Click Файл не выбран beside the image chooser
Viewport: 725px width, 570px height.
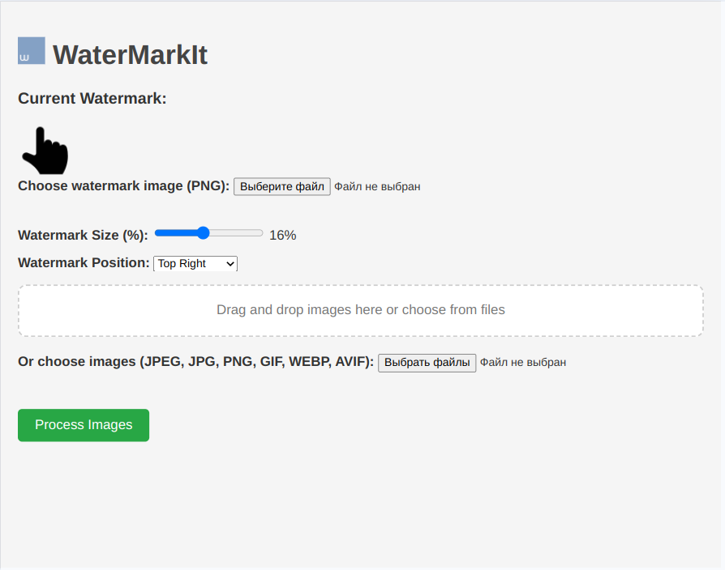coord(523,362)
